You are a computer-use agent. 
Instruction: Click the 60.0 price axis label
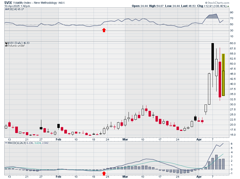pos(233,43)
